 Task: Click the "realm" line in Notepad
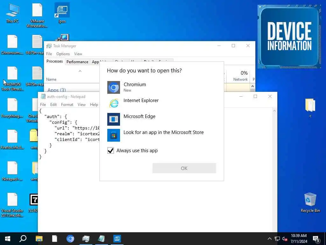77,134
